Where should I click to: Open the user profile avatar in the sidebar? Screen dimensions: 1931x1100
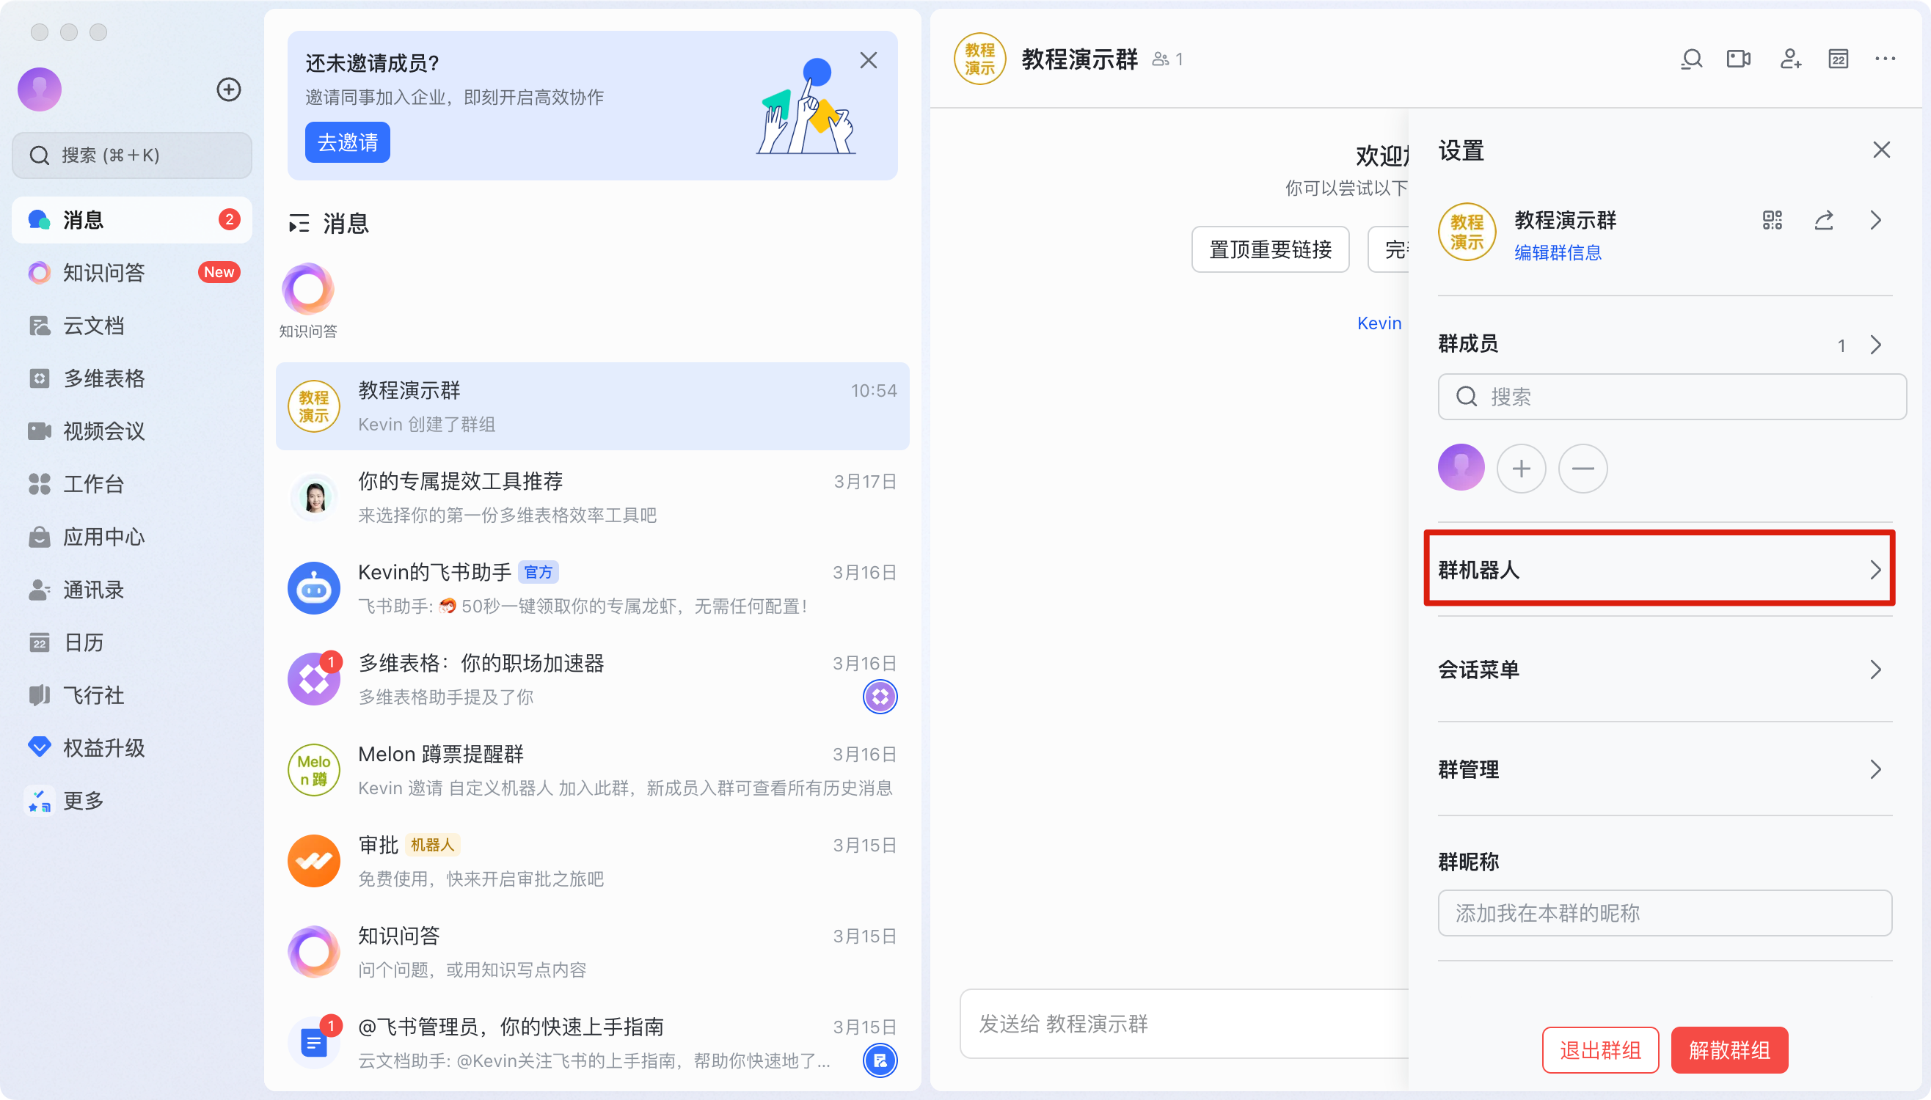click(40, 89)
